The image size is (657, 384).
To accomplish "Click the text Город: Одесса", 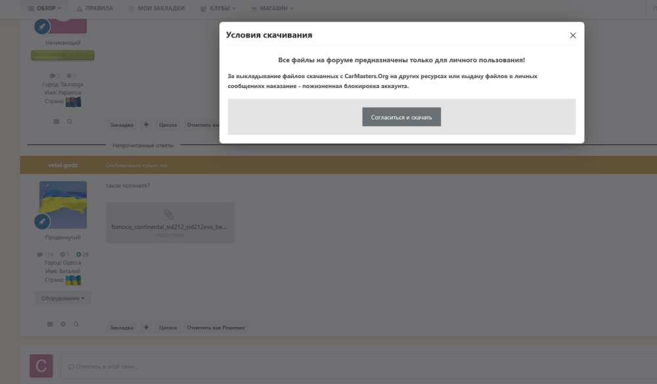I will (x=63, y=263).
